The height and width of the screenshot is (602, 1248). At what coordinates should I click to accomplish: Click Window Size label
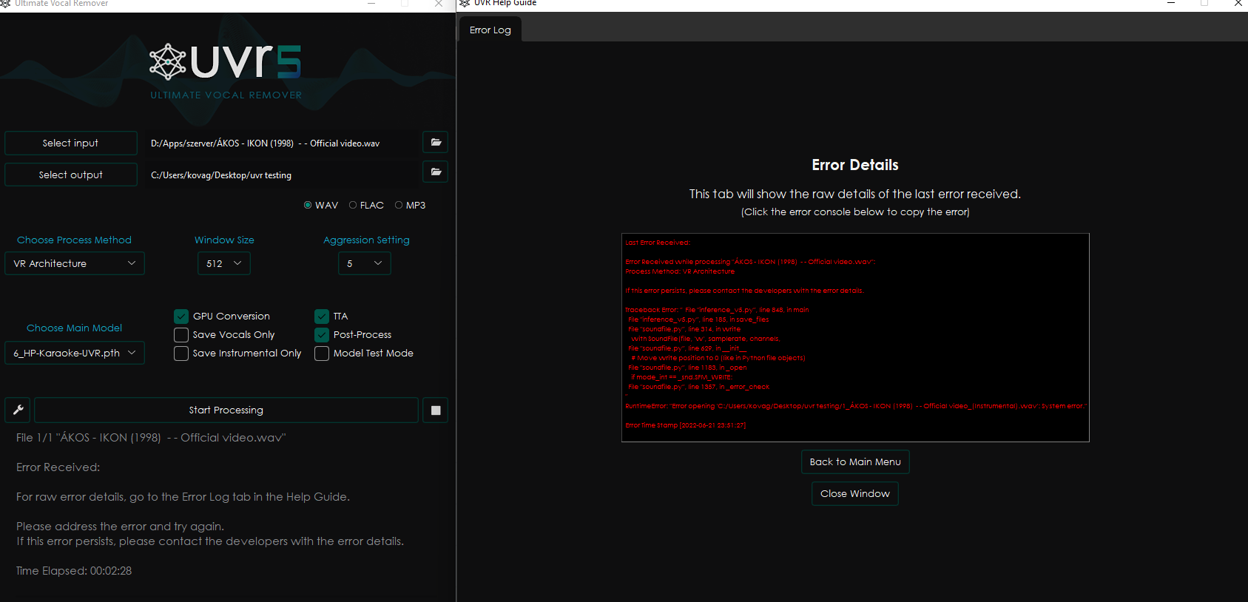[x=224, y=240]
